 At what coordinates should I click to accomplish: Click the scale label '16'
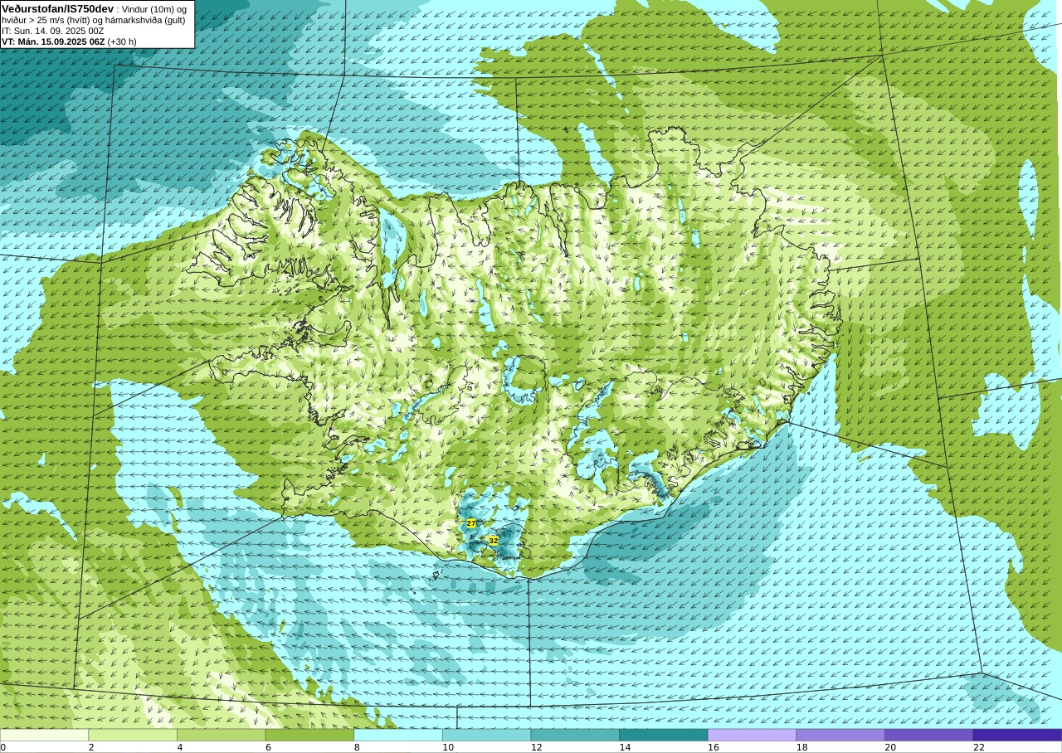pyautogui.click(x=714, y=747)
